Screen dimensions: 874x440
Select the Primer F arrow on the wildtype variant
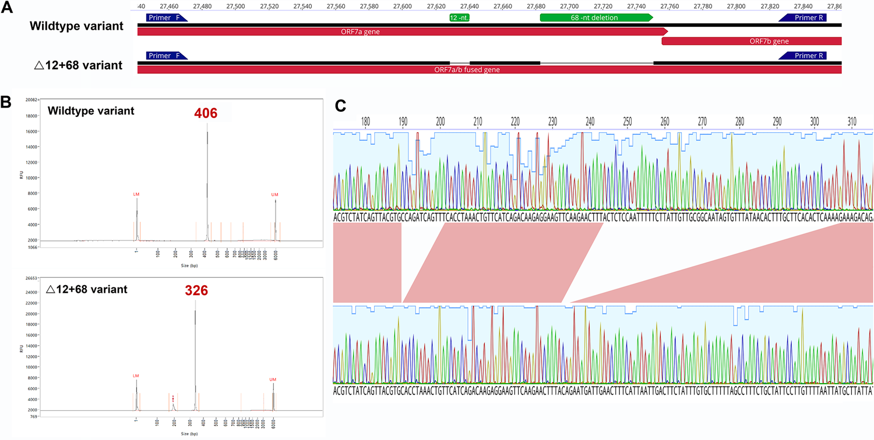(165, 17)
